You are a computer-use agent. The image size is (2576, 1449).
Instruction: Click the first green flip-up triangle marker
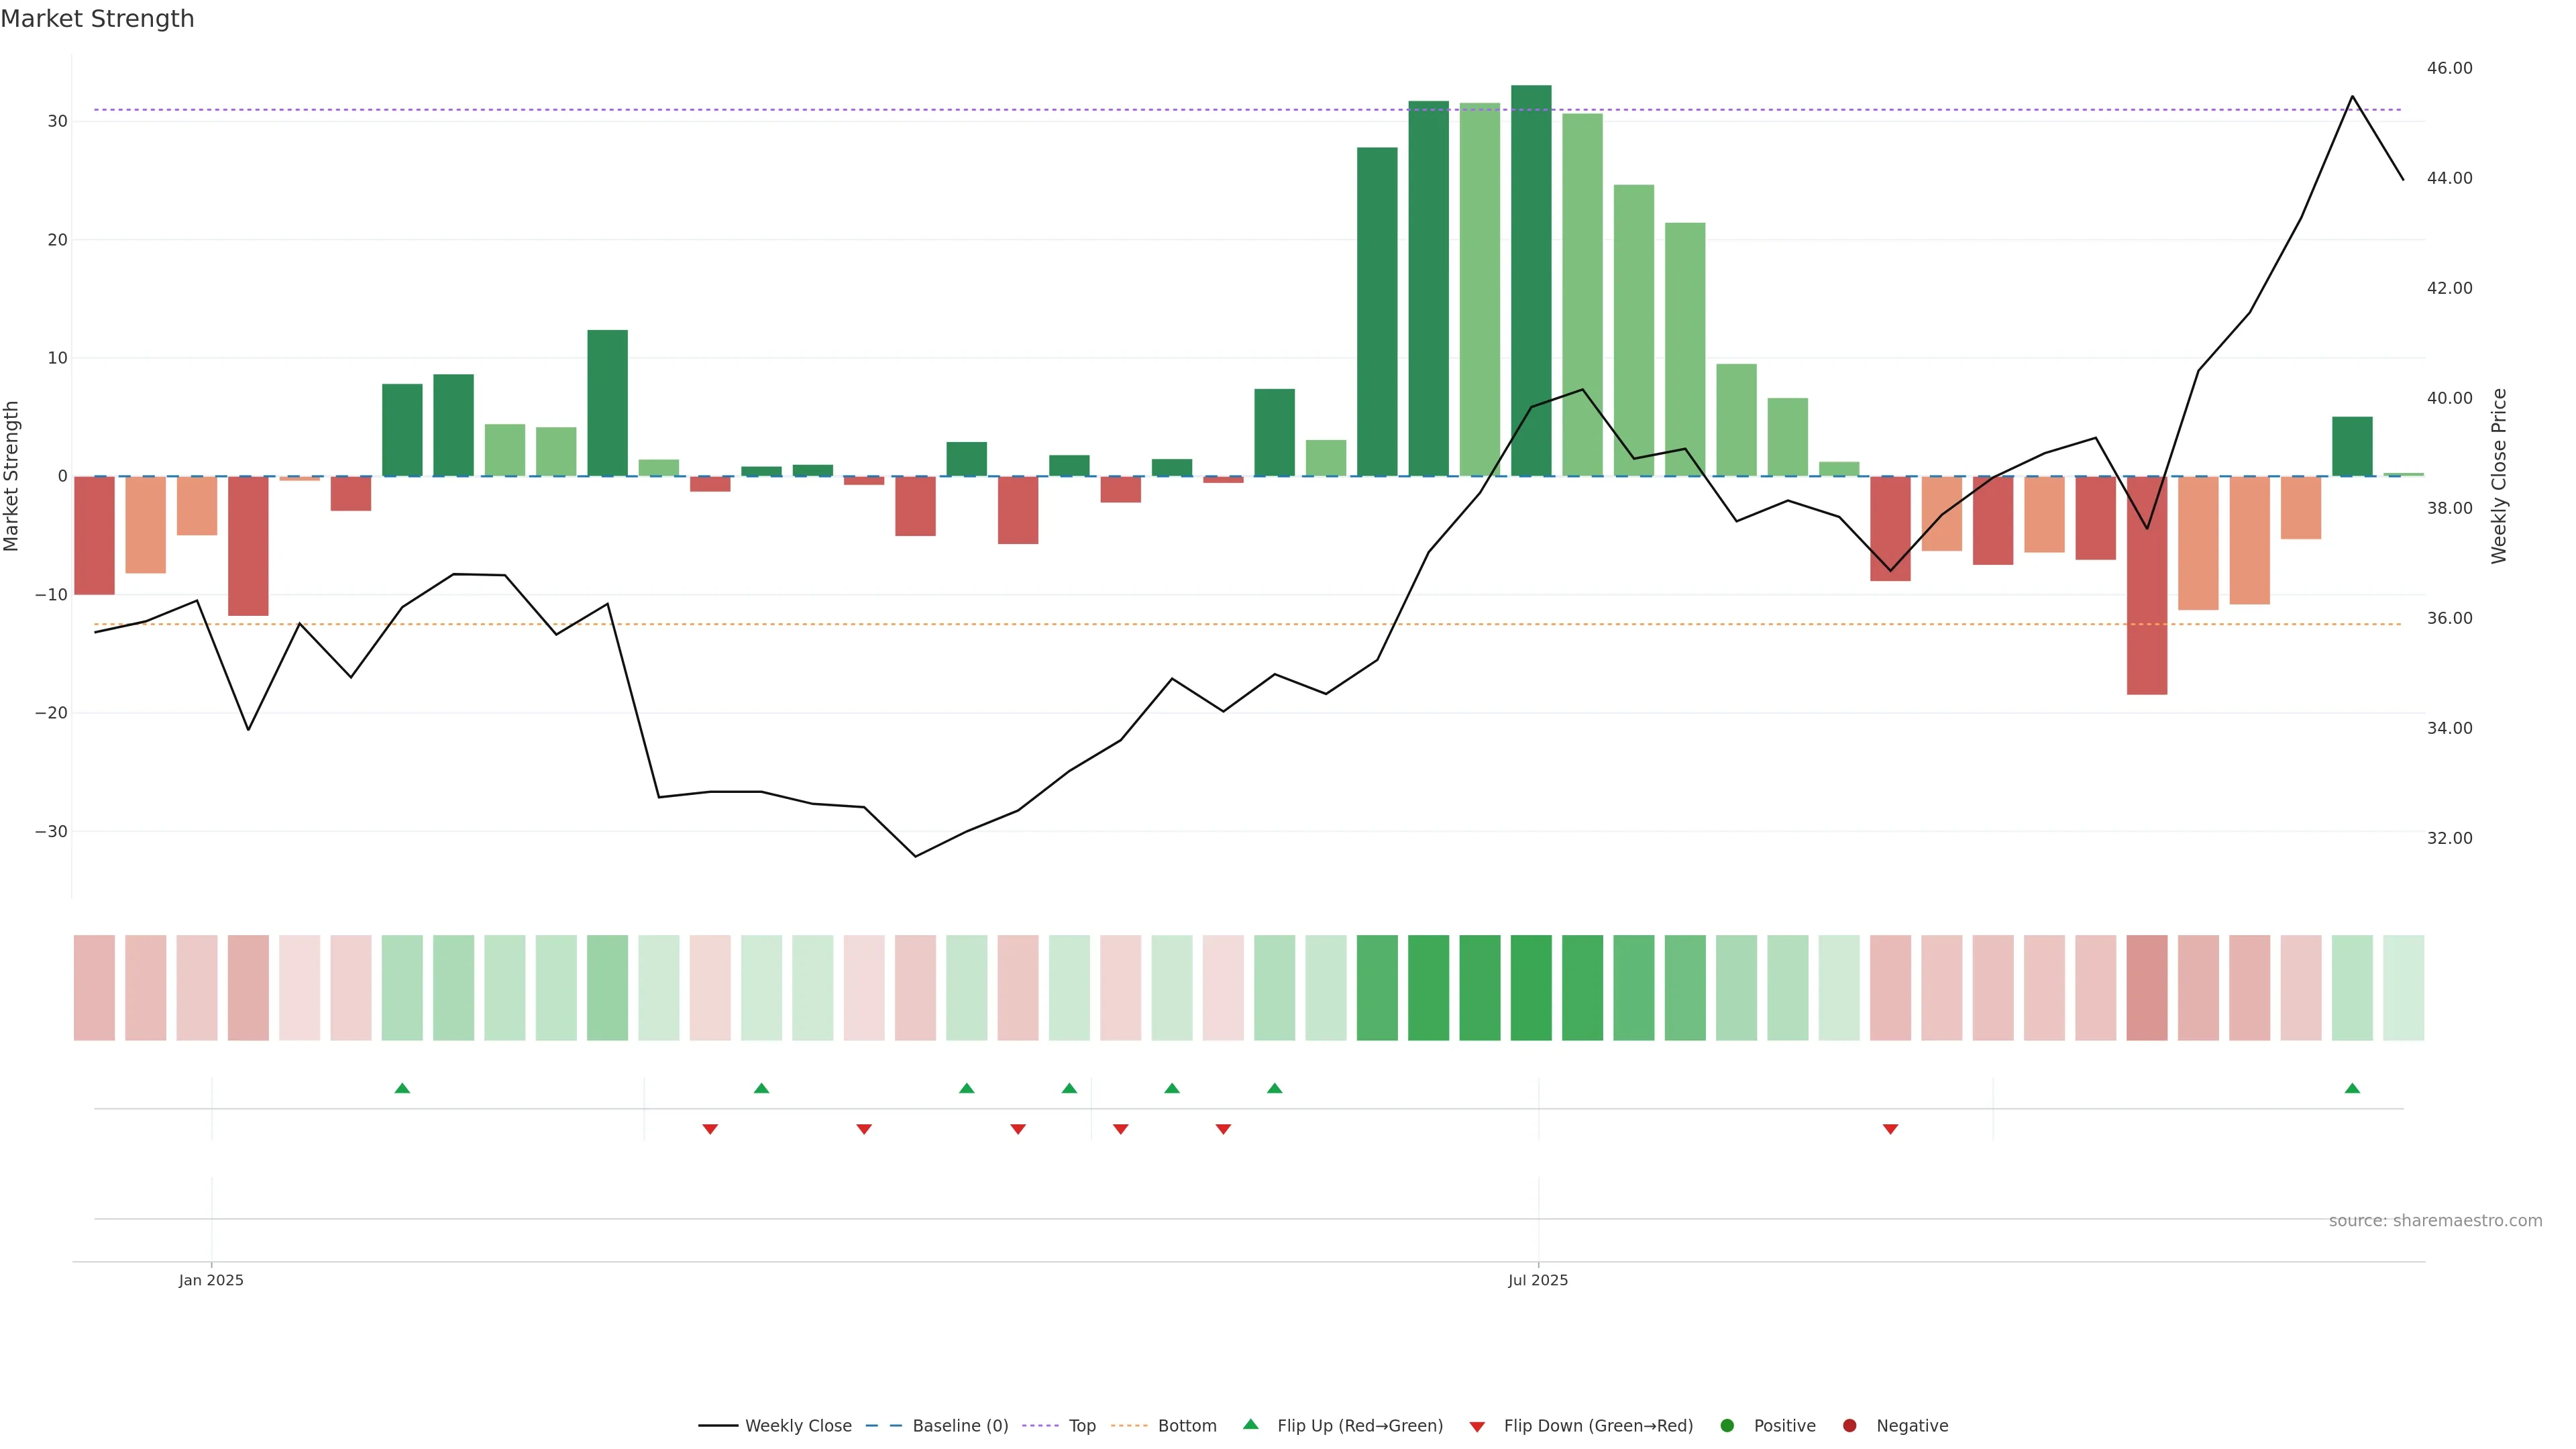tap(402, 1088)
